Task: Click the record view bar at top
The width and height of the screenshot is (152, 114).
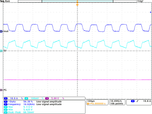Action: coord(77,1)
